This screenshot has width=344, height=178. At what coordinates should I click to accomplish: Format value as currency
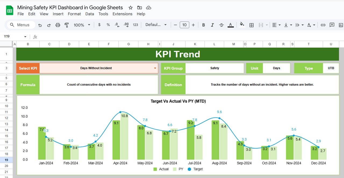point(99,25)
